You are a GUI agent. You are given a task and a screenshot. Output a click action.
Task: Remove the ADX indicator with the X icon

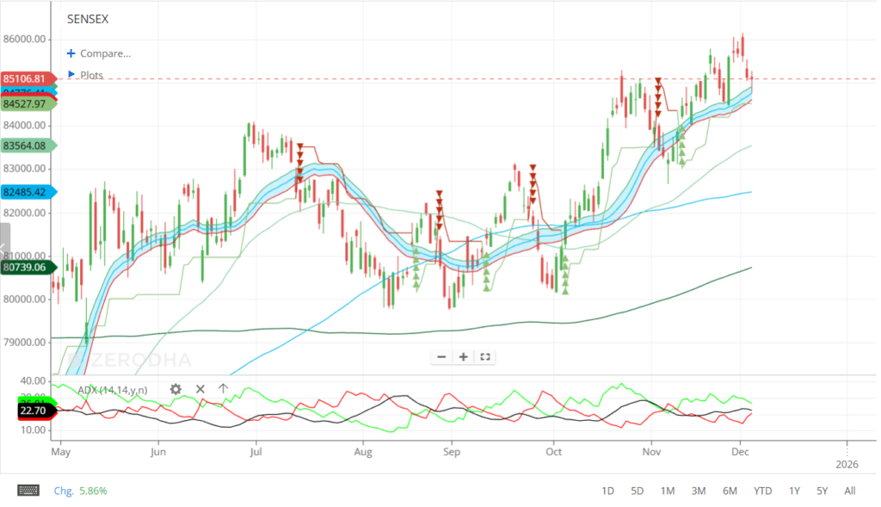coord(200,389)
